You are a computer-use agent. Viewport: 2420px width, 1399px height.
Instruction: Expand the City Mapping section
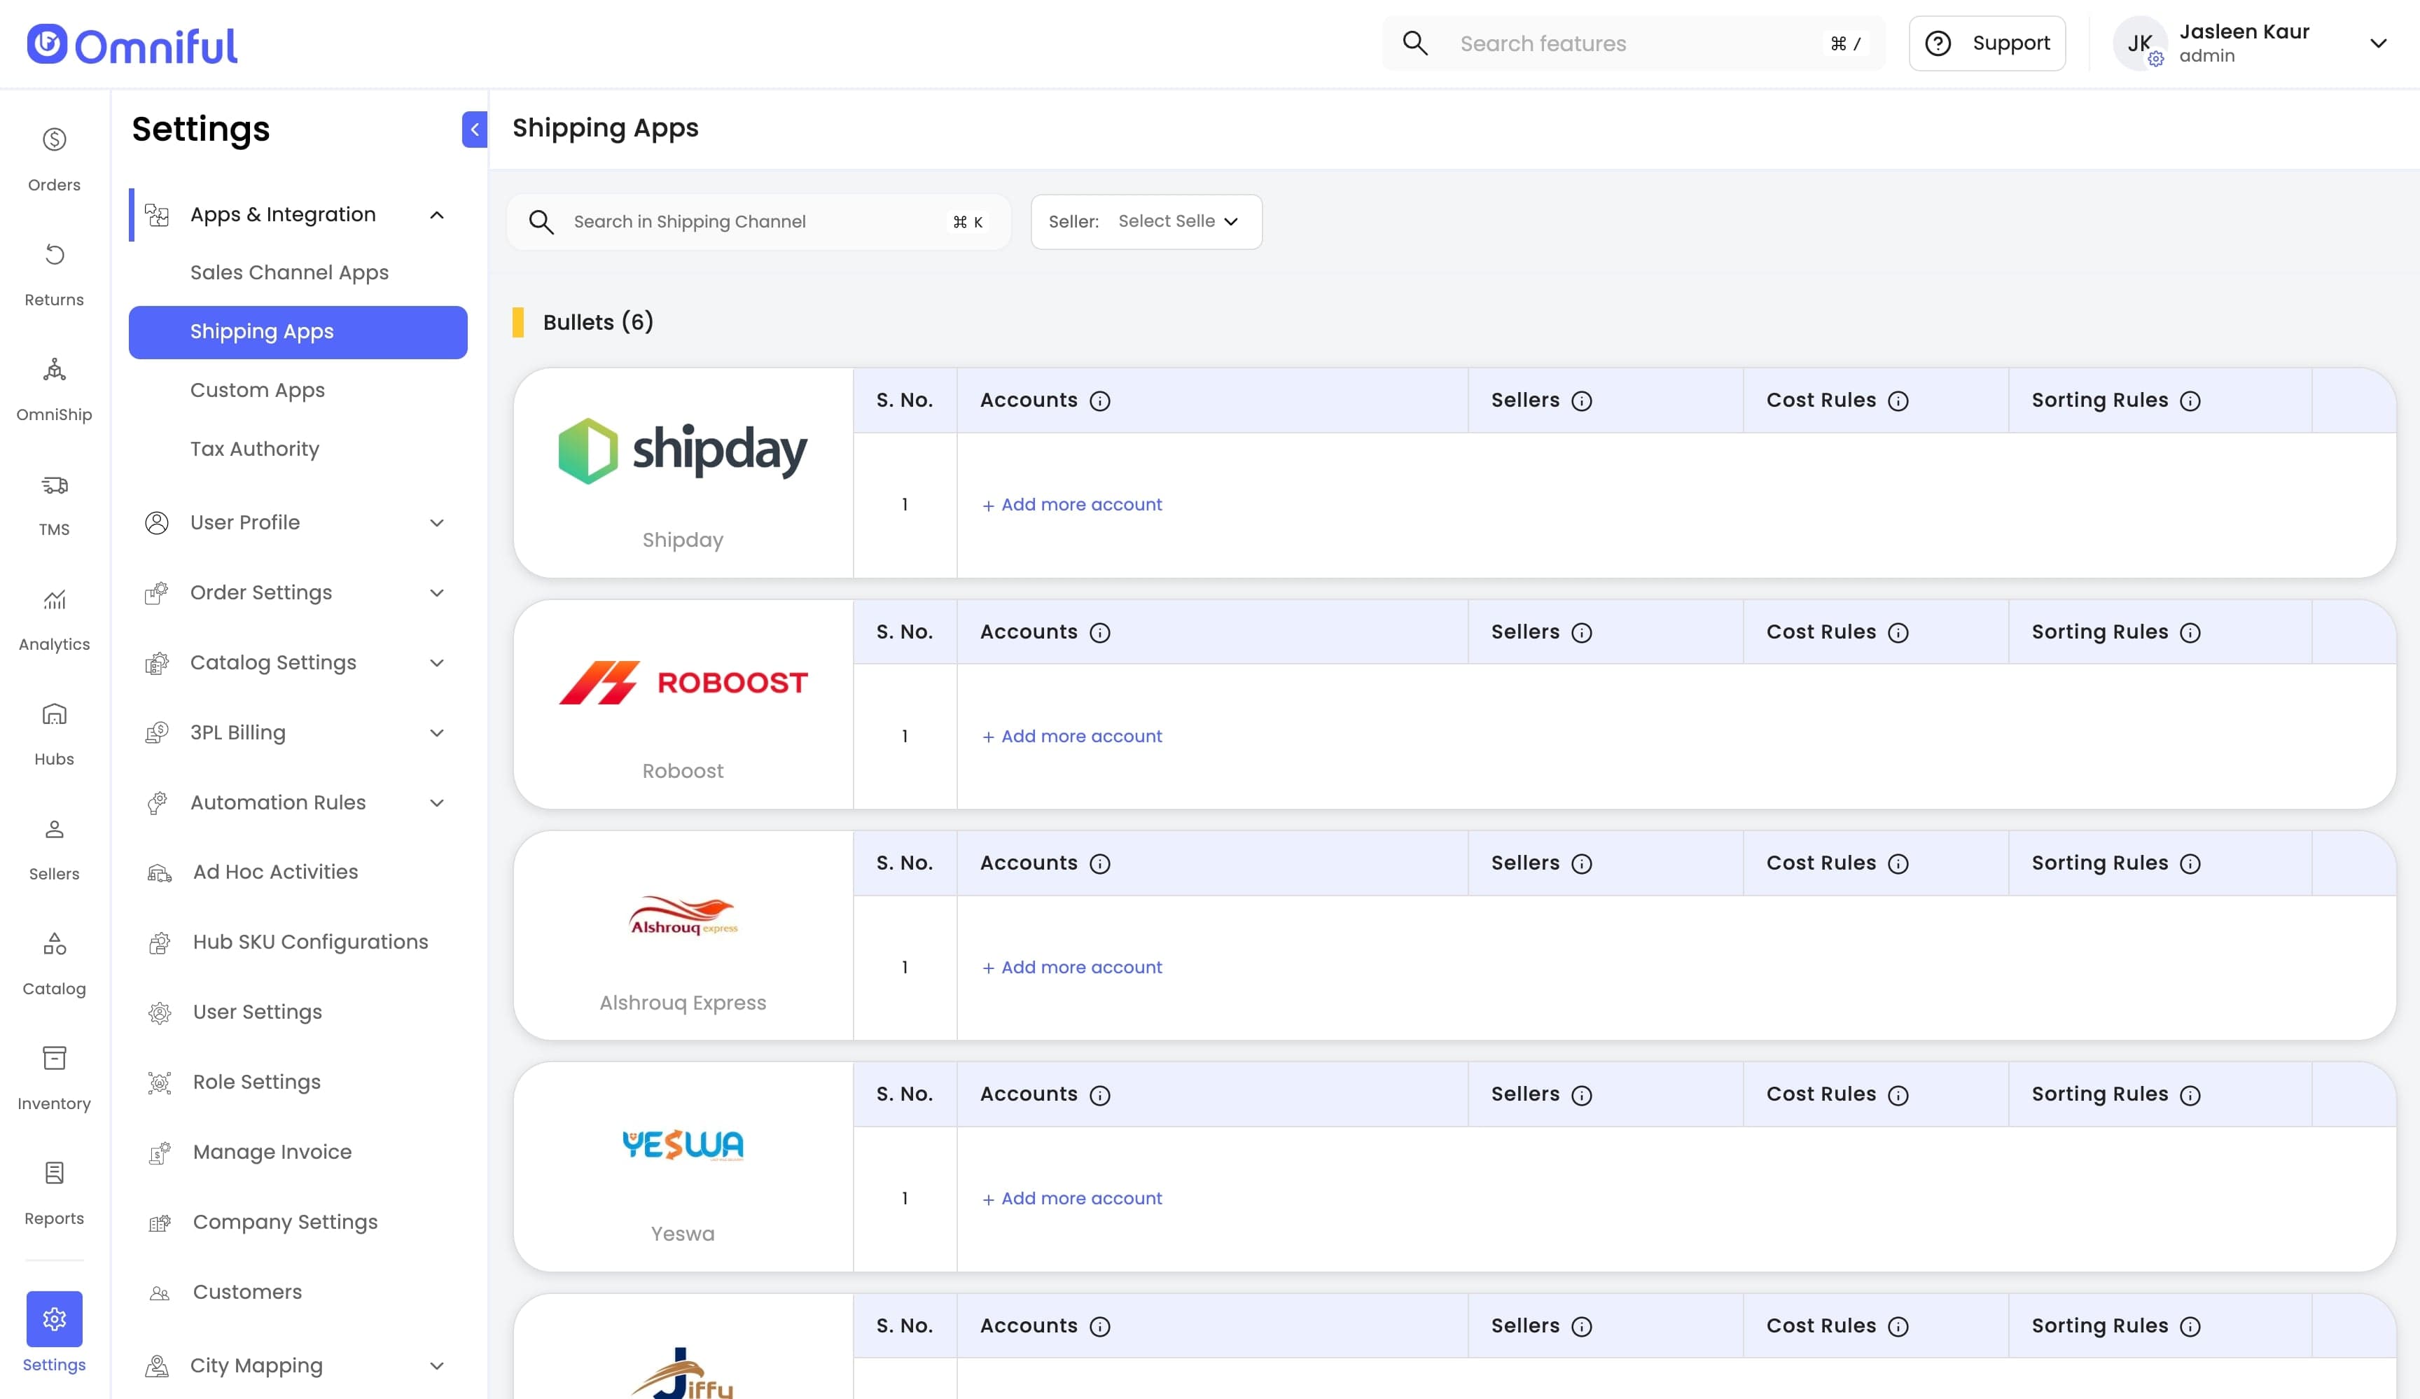(437, 1366)
